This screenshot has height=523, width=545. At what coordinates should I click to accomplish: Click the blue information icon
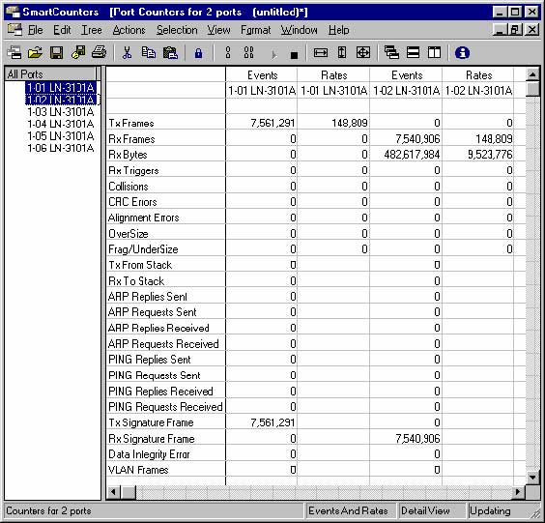click(462, 53)
